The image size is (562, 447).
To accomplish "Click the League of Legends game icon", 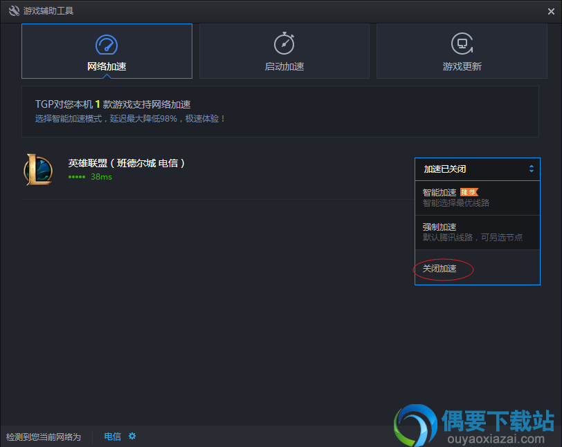I will pos(38,170).
